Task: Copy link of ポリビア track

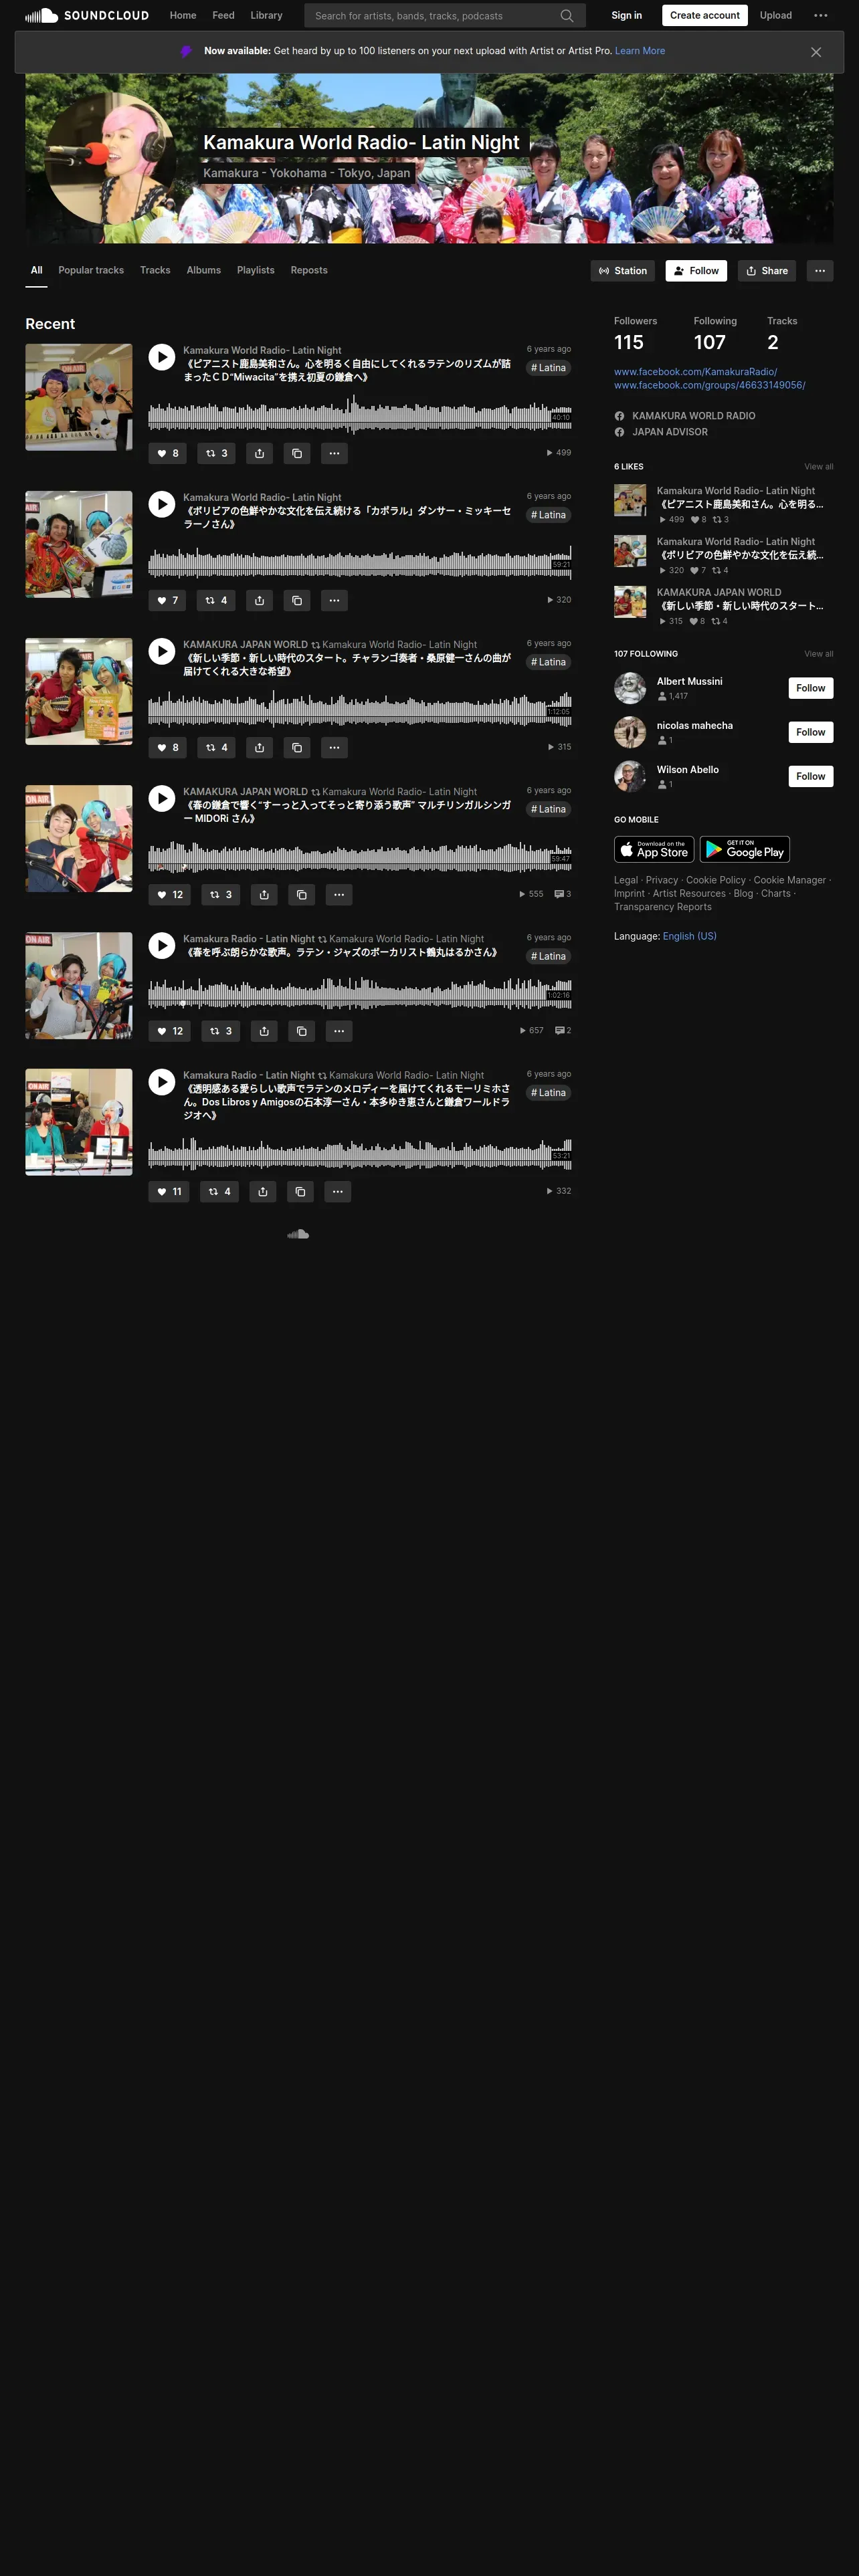Action: 297,600
